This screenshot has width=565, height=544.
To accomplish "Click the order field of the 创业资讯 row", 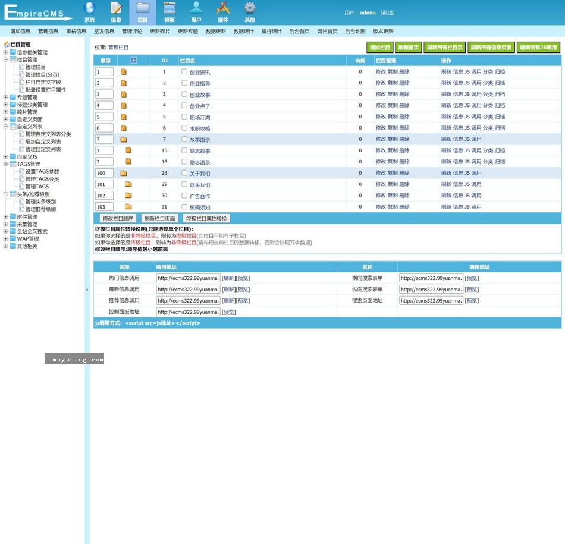I will [105, 72].
